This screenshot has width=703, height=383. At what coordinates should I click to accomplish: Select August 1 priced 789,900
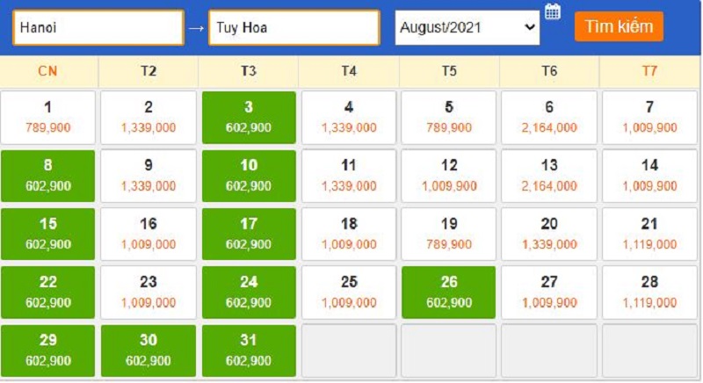[x=48, y=118]
